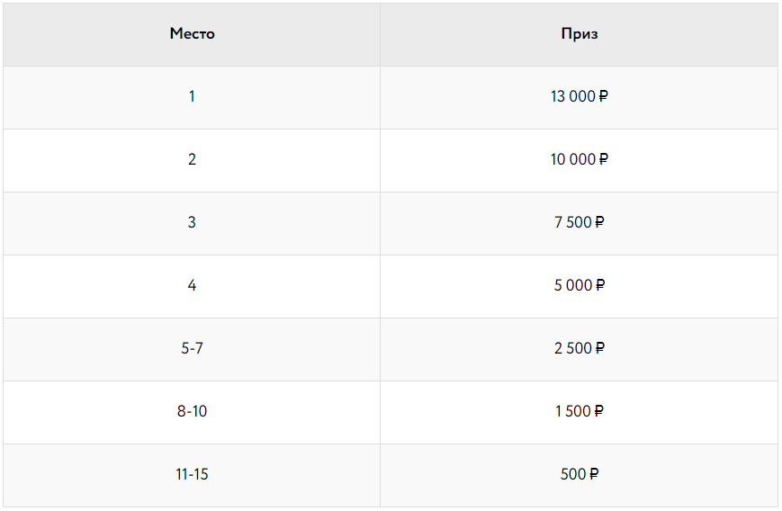Click the 13 000 prize amount
The width and height of the screenshot is (782, 511).
572,96
